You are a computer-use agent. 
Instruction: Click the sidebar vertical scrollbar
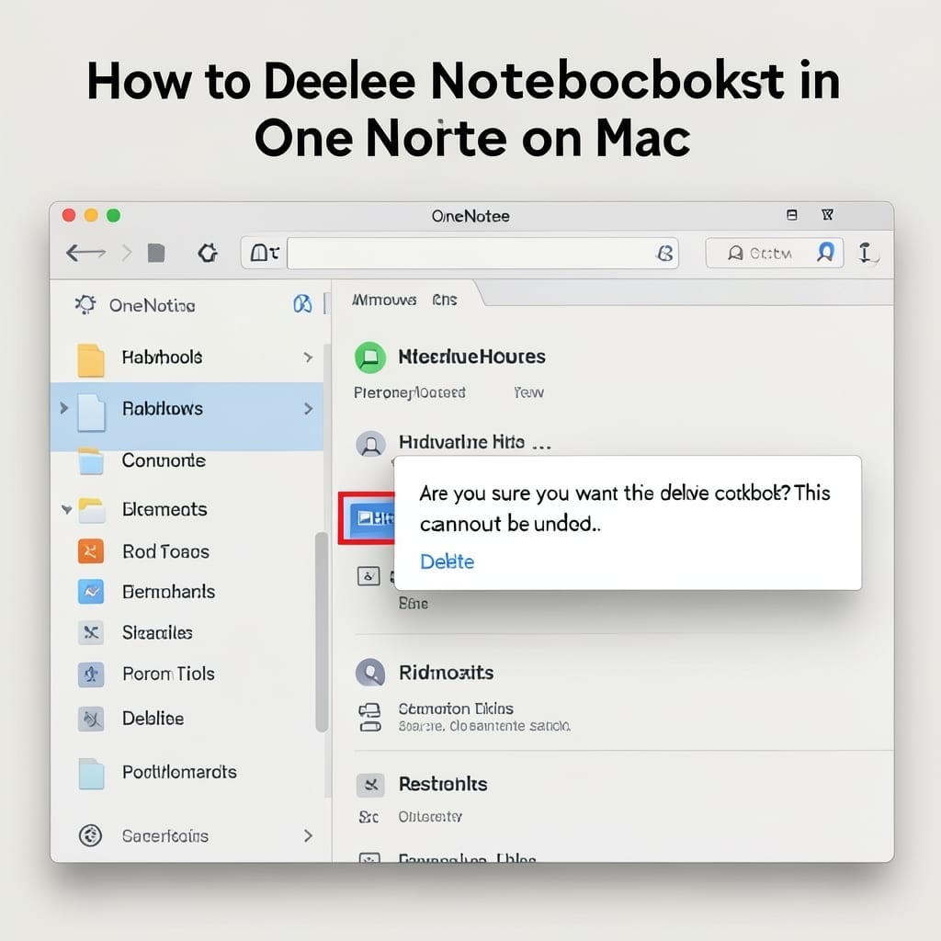tap(321, 632)
